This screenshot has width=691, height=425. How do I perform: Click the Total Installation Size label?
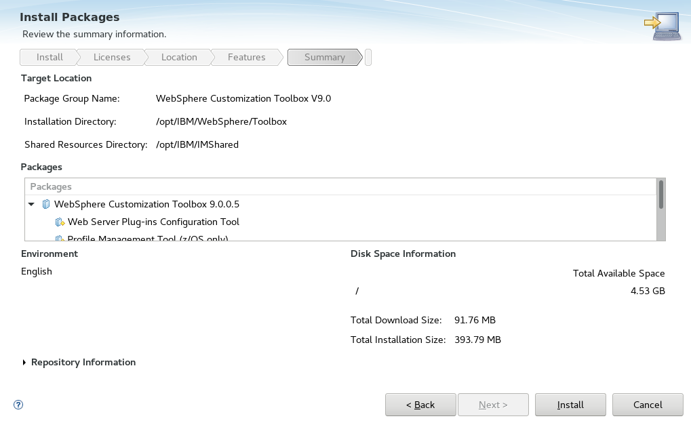point(398,340)
